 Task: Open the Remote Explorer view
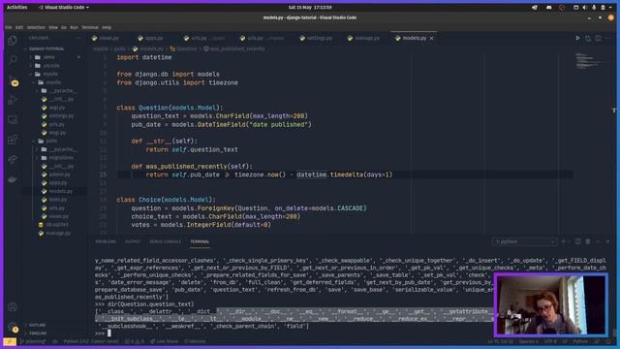tap(13, 119)
